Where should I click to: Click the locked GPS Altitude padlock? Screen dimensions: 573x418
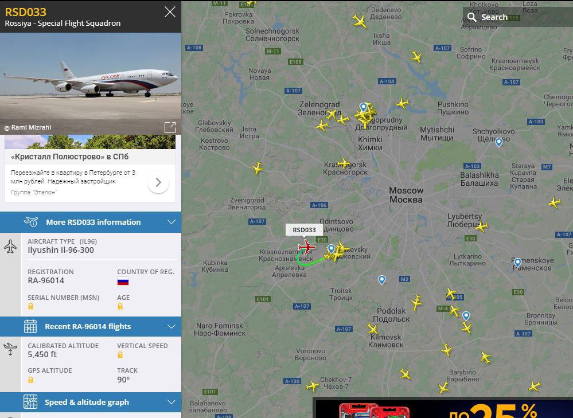[x=31, y=380]
